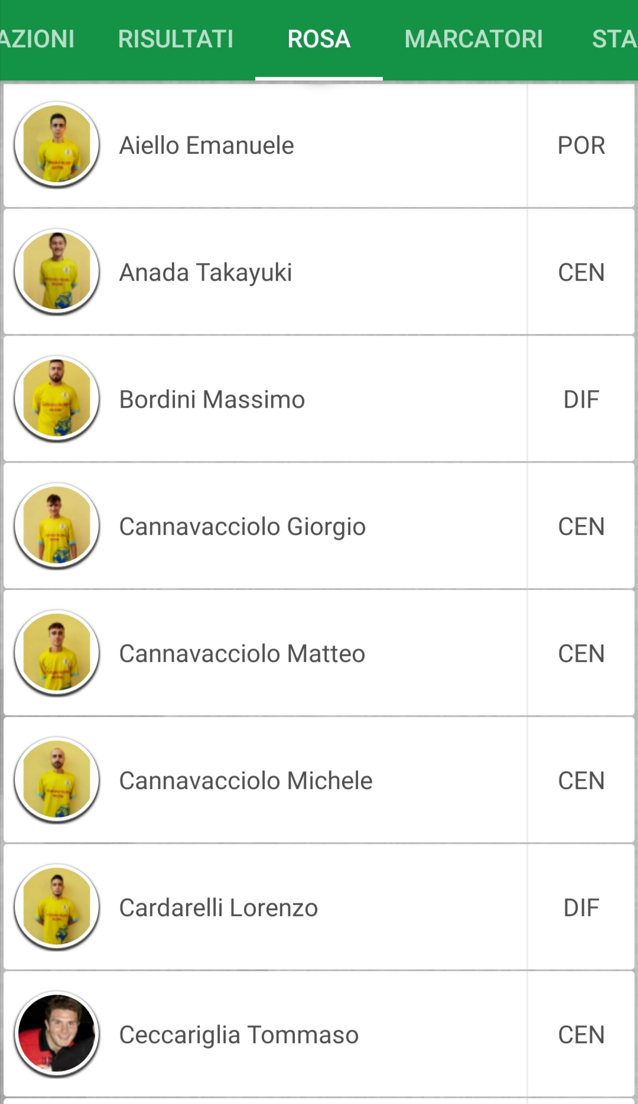Viewport: 638px width, 1104px height.
Task: Tap the name Bordini Massimo
Action: 212,400
